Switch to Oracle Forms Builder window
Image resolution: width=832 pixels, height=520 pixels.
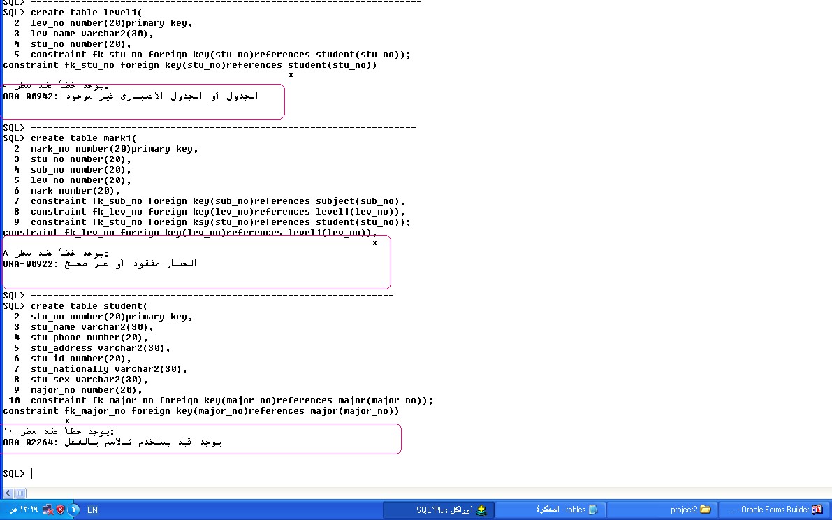pyautogui.click(x=774, y=510)
